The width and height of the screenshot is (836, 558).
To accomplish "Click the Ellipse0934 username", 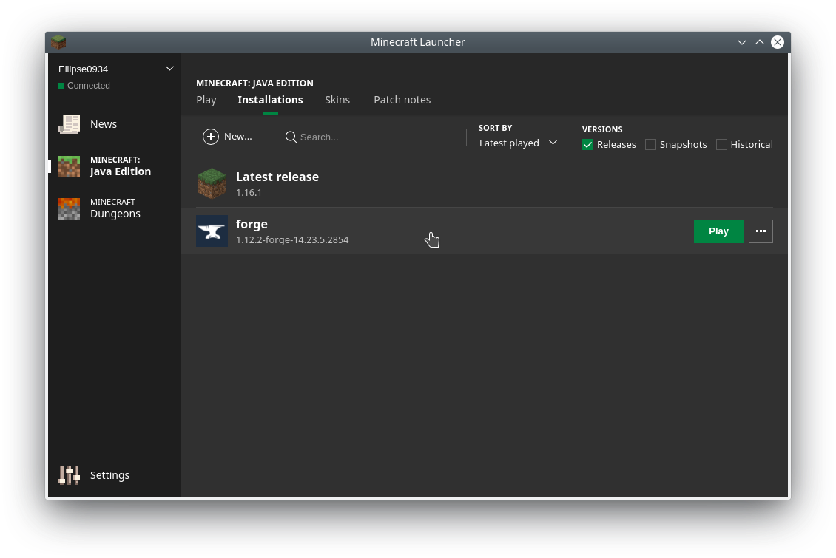I will coord(83,69).
